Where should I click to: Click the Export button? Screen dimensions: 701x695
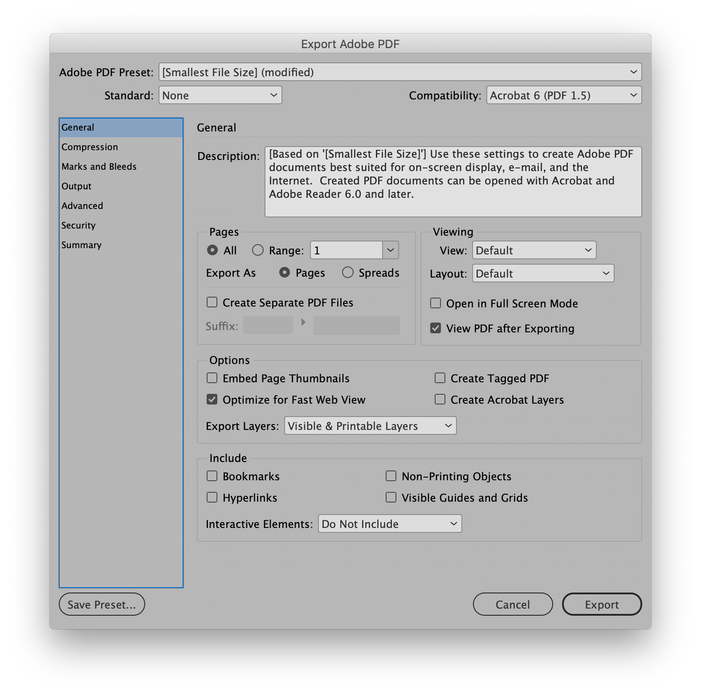point(602,605)
